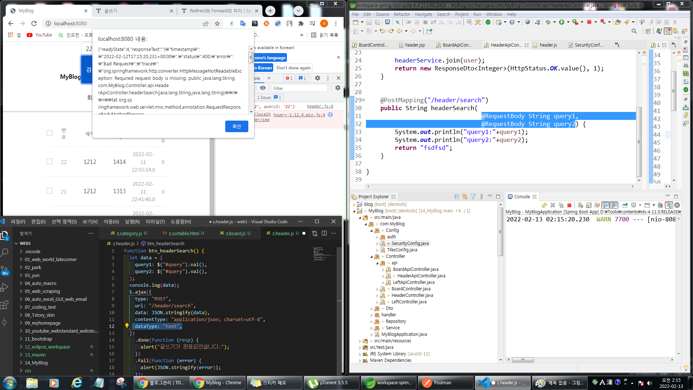Expand the Service package in Project Explorer
Screen dimensions: 693x390
click(x=371, y=328)
